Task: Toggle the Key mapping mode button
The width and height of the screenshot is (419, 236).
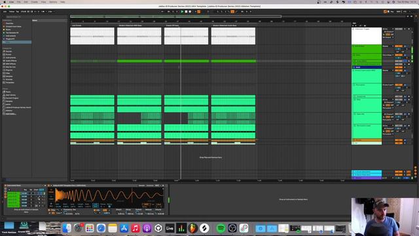Action: point(392,12)
